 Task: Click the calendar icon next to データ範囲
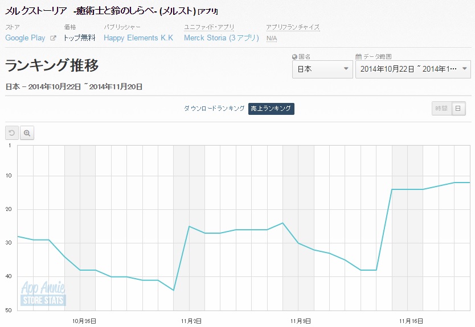click(358, 57)
